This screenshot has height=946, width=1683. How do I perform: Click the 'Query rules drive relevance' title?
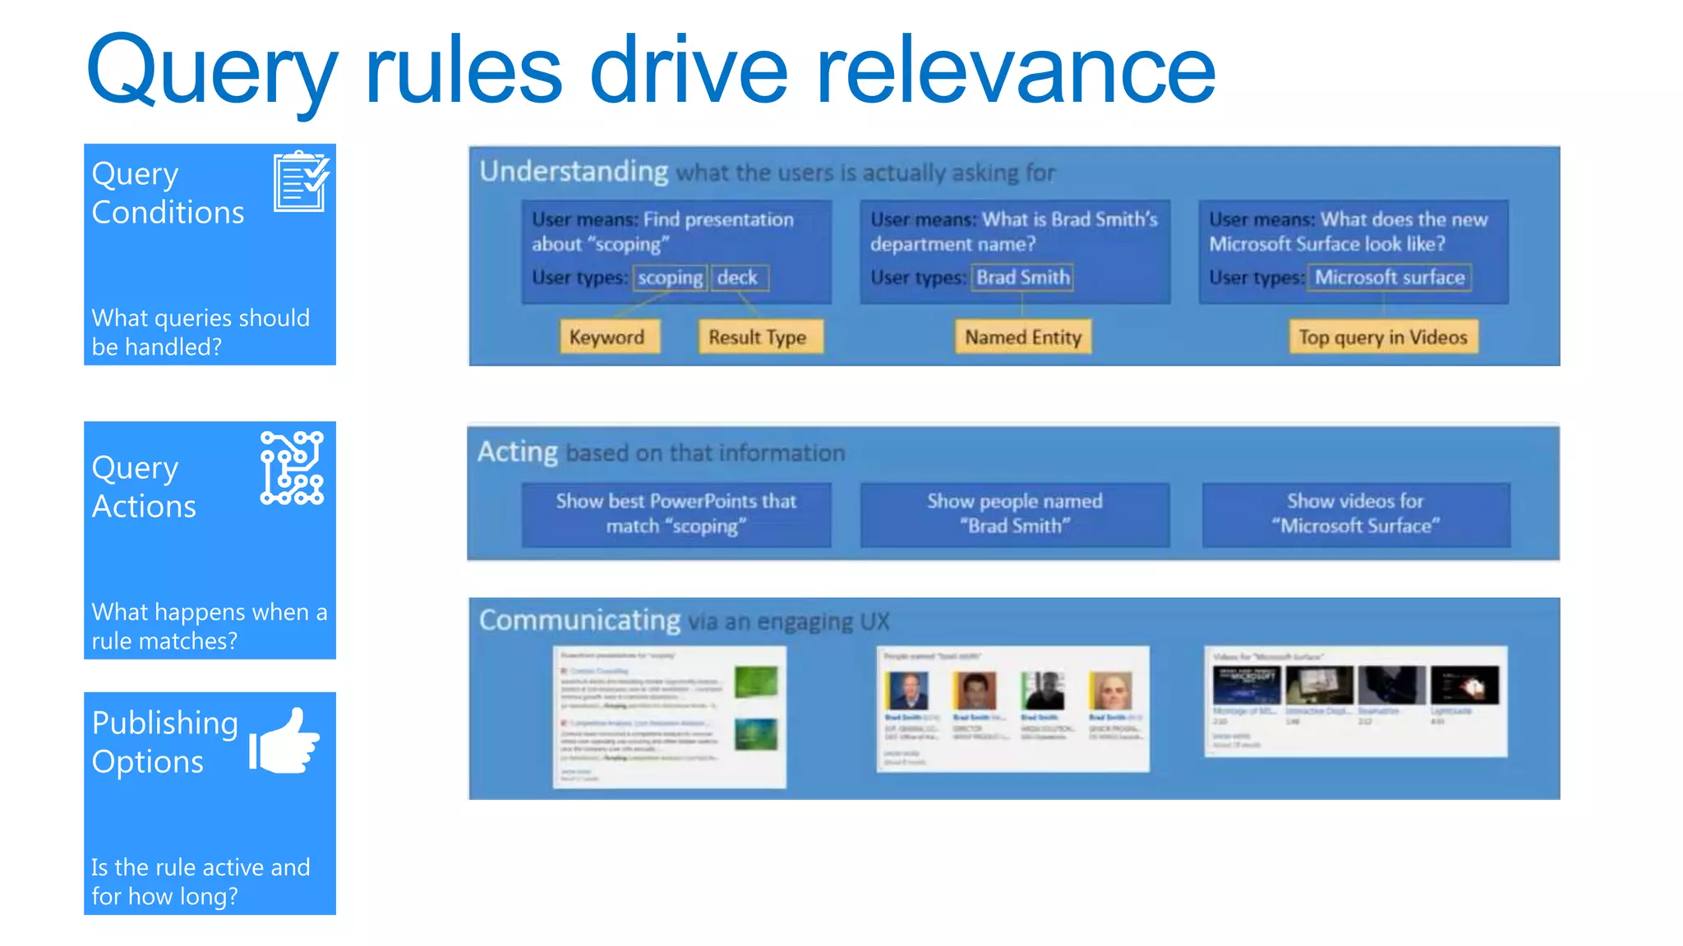tap(650, 71)
